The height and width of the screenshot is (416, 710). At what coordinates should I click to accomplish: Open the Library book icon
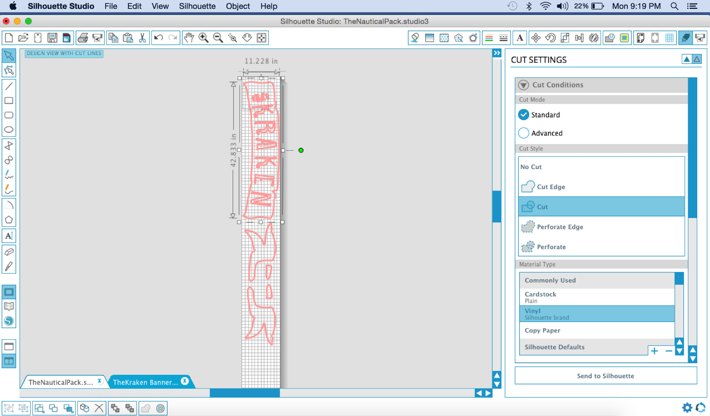[x=9, y=307]
